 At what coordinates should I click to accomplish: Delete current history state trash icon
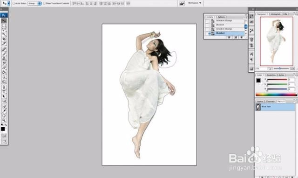pos(241,37)
